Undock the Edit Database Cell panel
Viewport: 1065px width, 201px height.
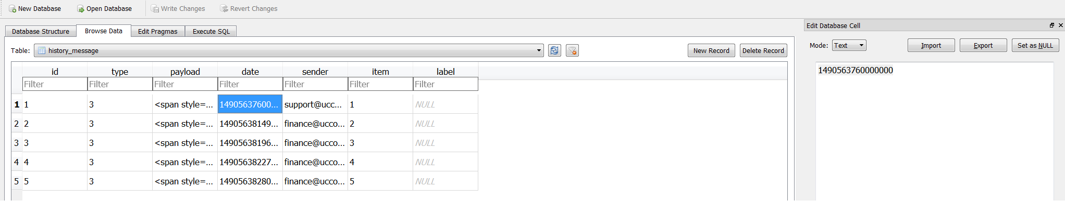(1051, 25)
